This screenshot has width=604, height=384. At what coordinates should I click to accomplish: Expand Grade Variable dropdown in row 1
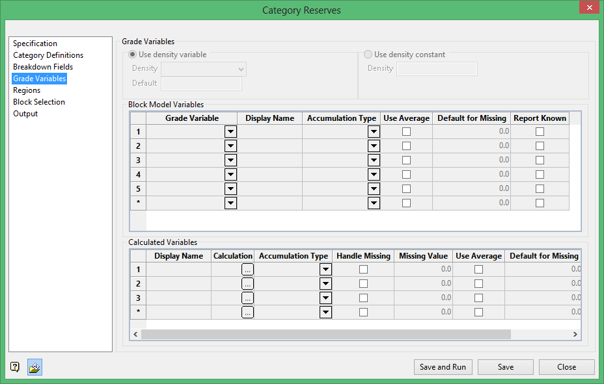[x=230, y=132]
